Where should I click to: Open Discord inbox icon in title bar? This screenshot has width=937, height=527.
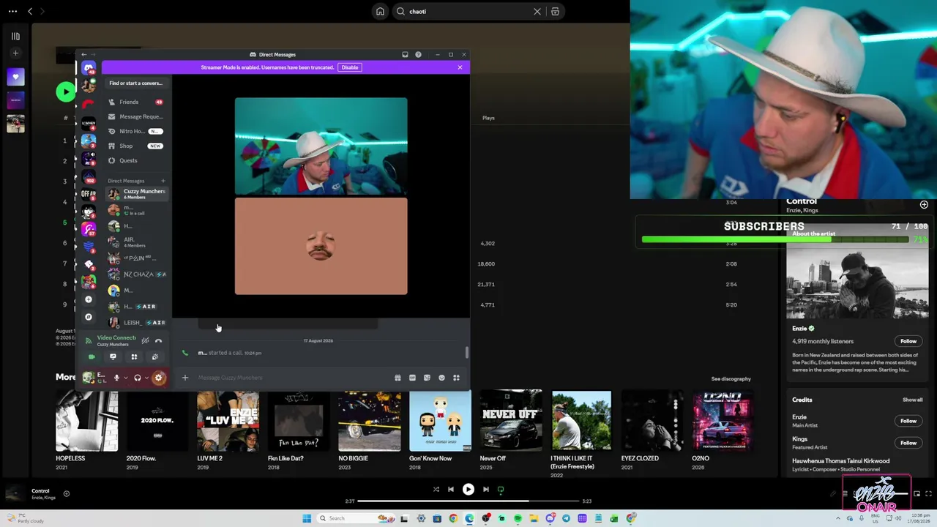click(x=405, y=54)
